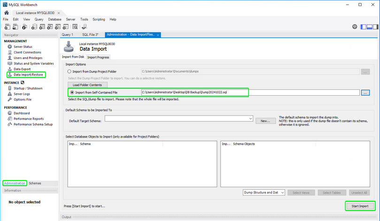Open Startup / Shutdown in Navigator
This screenshot has width=380, height=221.
point(28,88)
